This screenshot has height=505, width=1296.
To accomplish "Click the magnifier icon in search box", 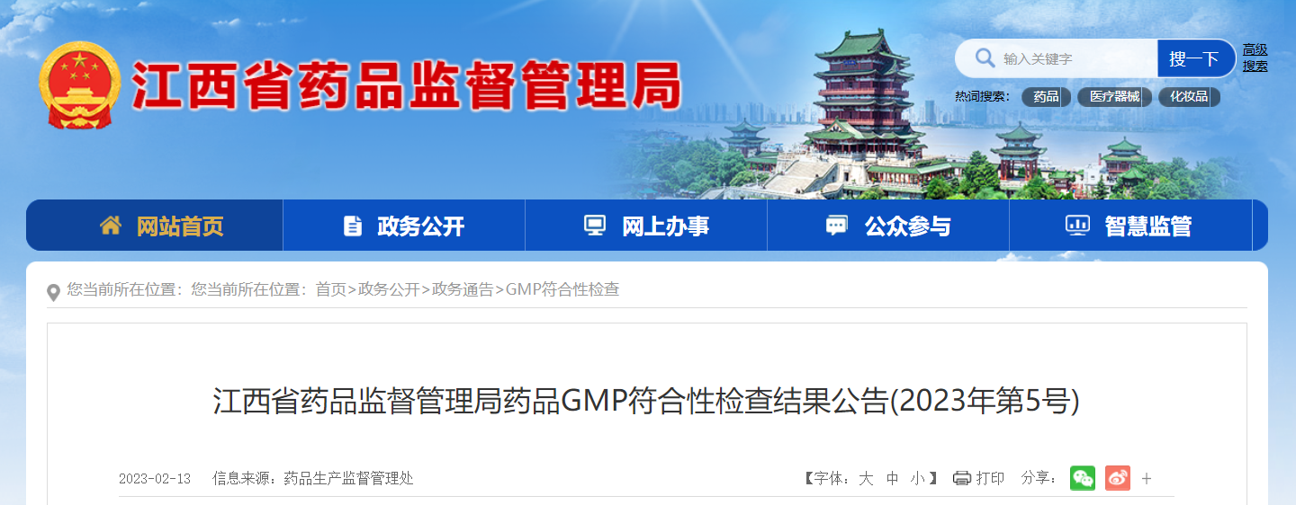I will 984,58.
